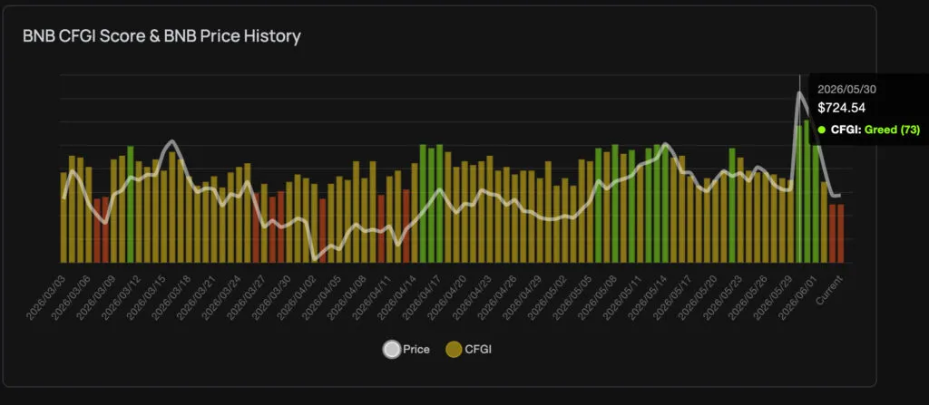929x405 pixels.
Task: Click the highlighted green bar for 2026/05/30
Action: [798, 194]
